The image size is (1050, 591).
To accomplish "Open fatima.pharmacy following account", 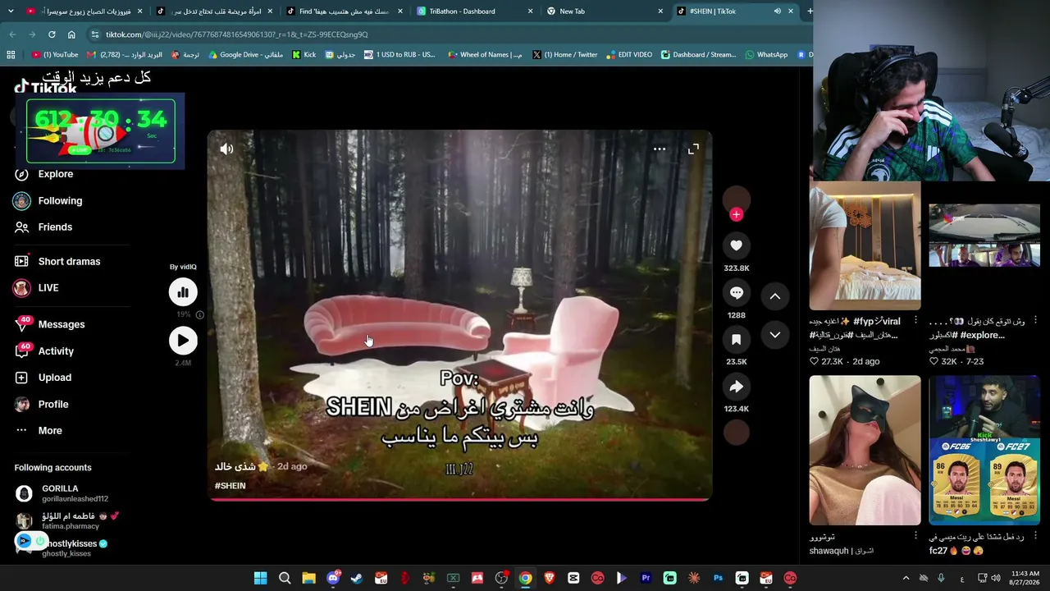I will (x=67, y=520).
